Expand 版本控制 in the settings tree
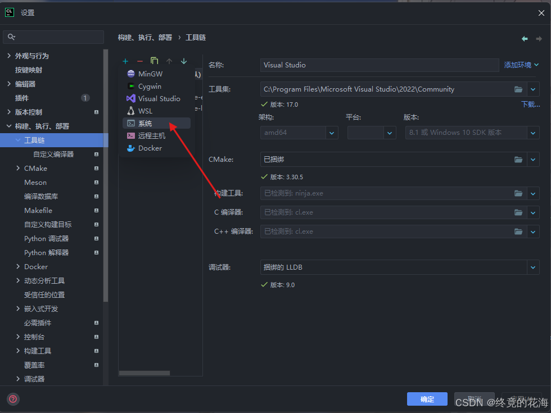 point(9,112)
